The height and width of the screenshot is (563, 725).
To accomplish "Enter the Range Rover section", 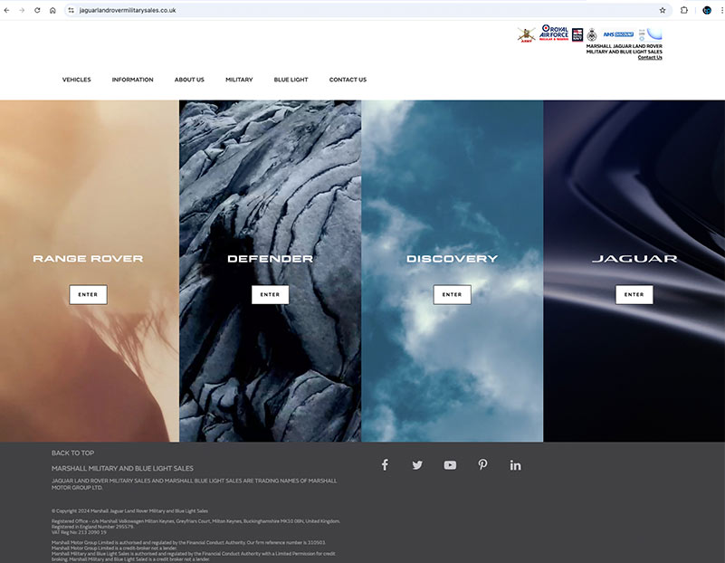I will [x=88, y=294].
